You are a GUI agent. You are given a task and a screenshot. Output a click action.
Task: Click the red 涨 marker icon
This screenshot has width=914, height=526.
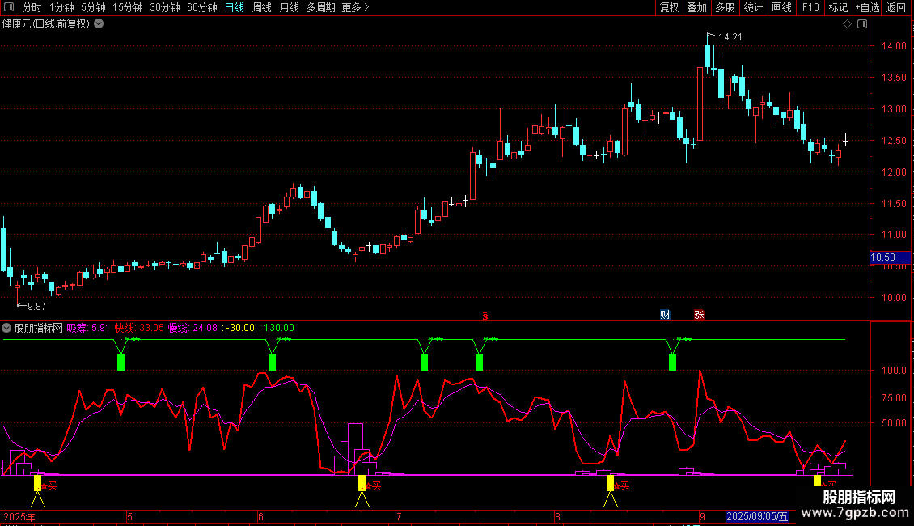click(699, 315)
